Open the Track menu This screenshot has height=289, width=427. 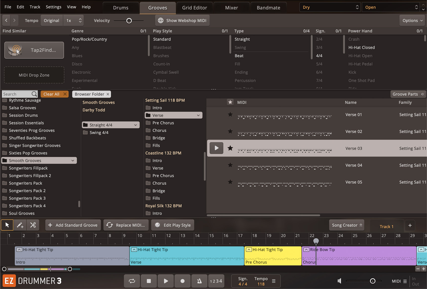point(35,7)
